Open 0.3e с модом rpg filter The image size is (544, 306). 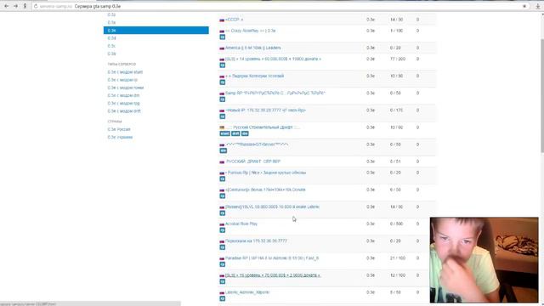click(x=123, y=104)
